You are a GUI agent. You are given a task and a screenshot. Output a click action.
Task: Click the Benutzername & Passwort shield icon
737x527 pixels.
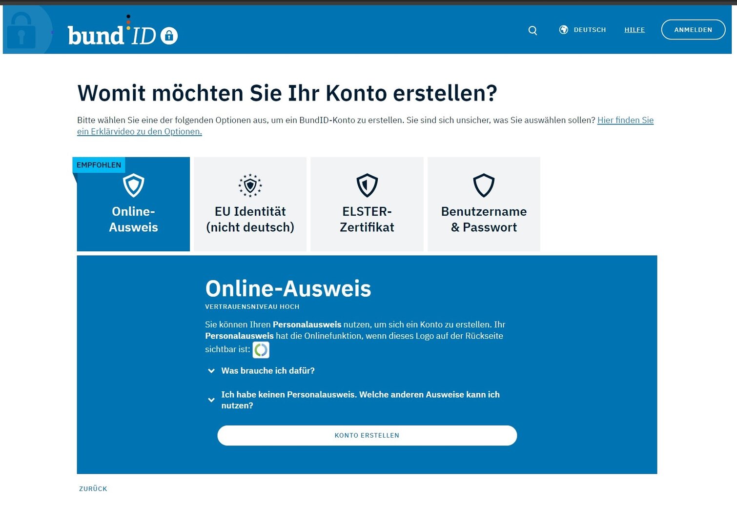pyautogui.click(x=484, y=185)
